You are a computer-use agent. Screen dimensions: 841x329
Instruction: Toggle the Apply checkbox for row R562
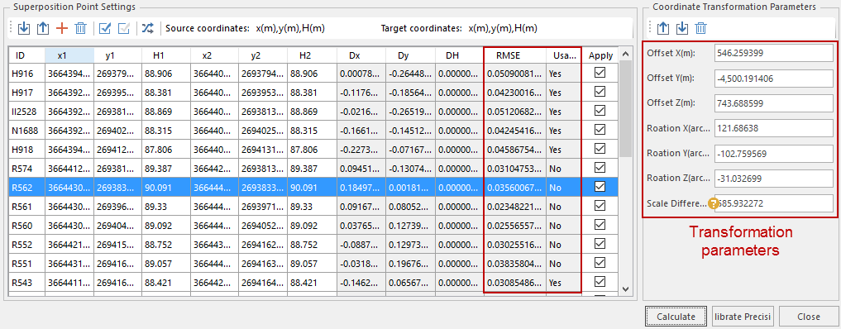click(600, 186)
